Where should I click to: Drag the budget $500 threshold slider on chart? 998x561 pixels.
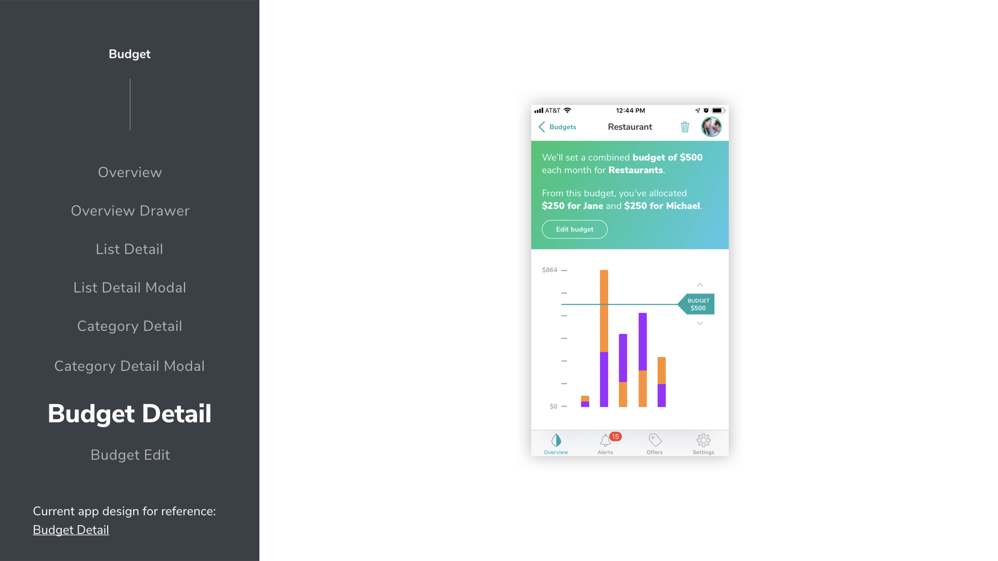pos(699,303)
